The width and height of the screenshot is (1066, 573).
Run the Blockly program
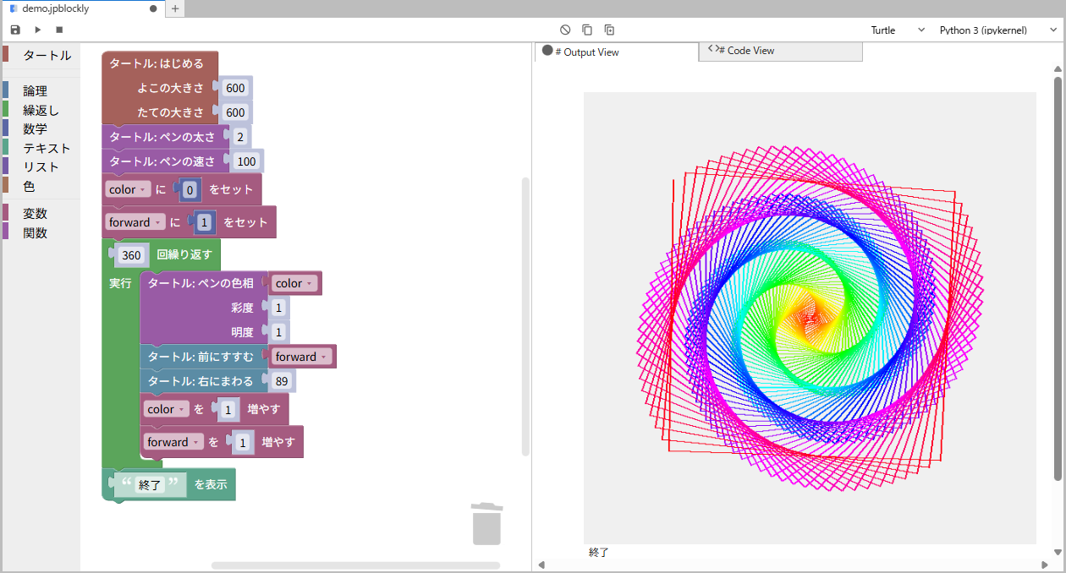tap(36, 29)
